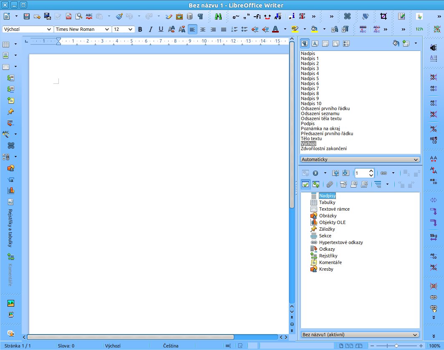Click the Increase Indent icon
This screenshot has width=444, height=350.
pos(265,29)
